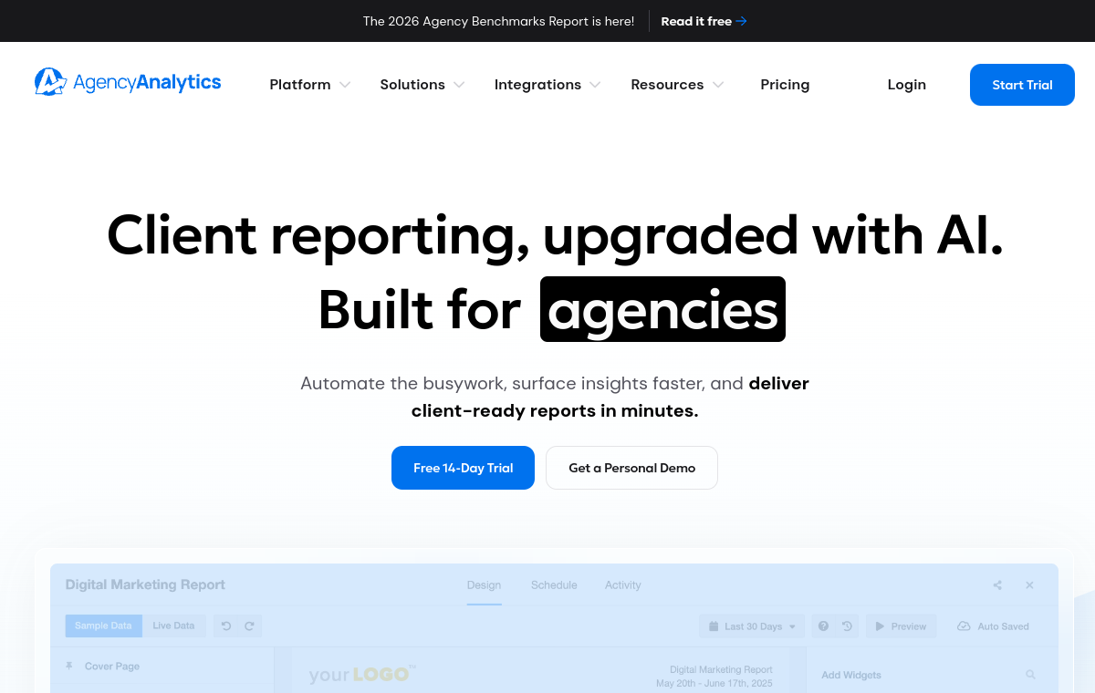Viewport: 1095px width, 693px height.
Task: Open the Resources menu
Action: pos(667,85)
